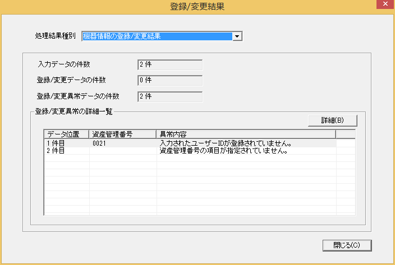
Task: Open the 処理結果種別 dropdown arrow
Action: pos(237,36)
